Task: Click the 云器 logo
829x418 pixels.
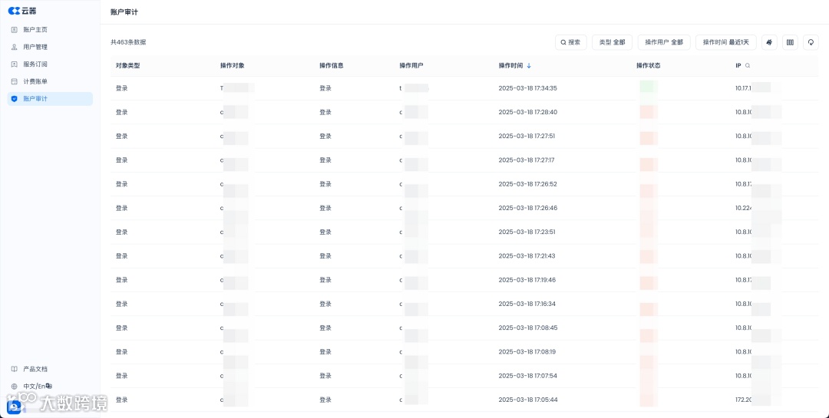Action: (22, 11)
